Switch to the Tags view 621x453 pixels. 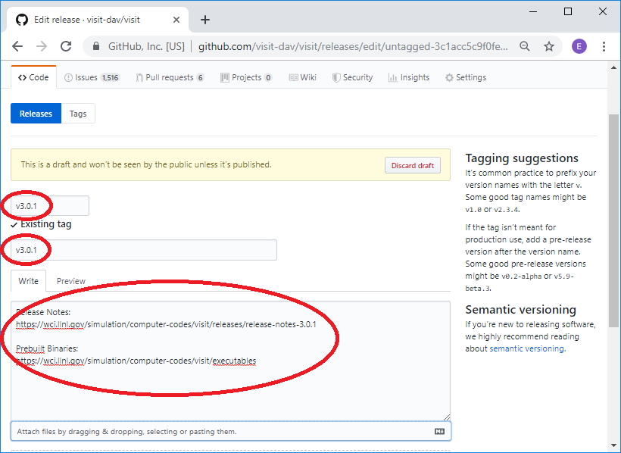point(78,114)
